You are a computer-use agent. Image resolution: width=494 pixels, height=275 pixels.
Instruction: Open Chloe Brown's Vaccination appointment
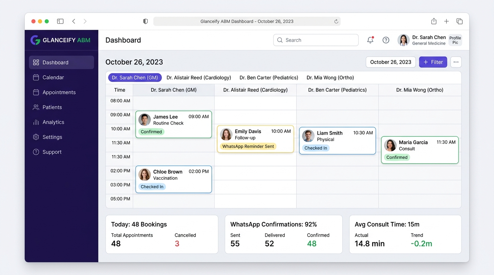pyautogui.click(x=174, y=179)
